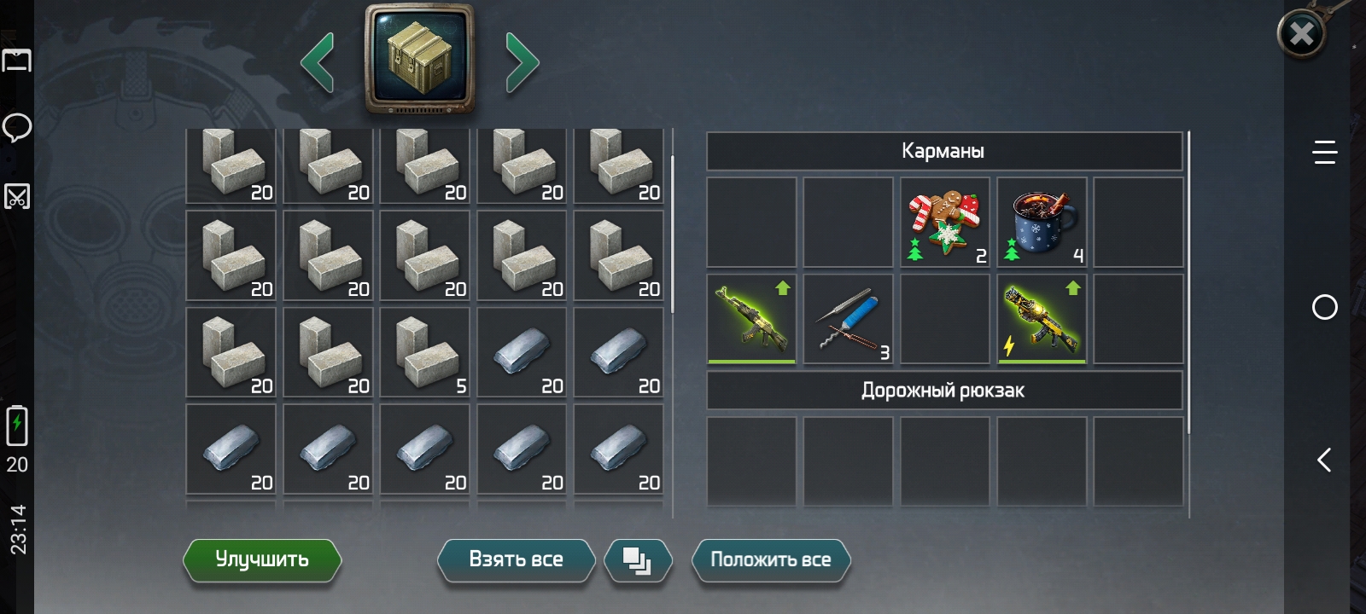Select the green AK rifle in pockets

point(751,319)
